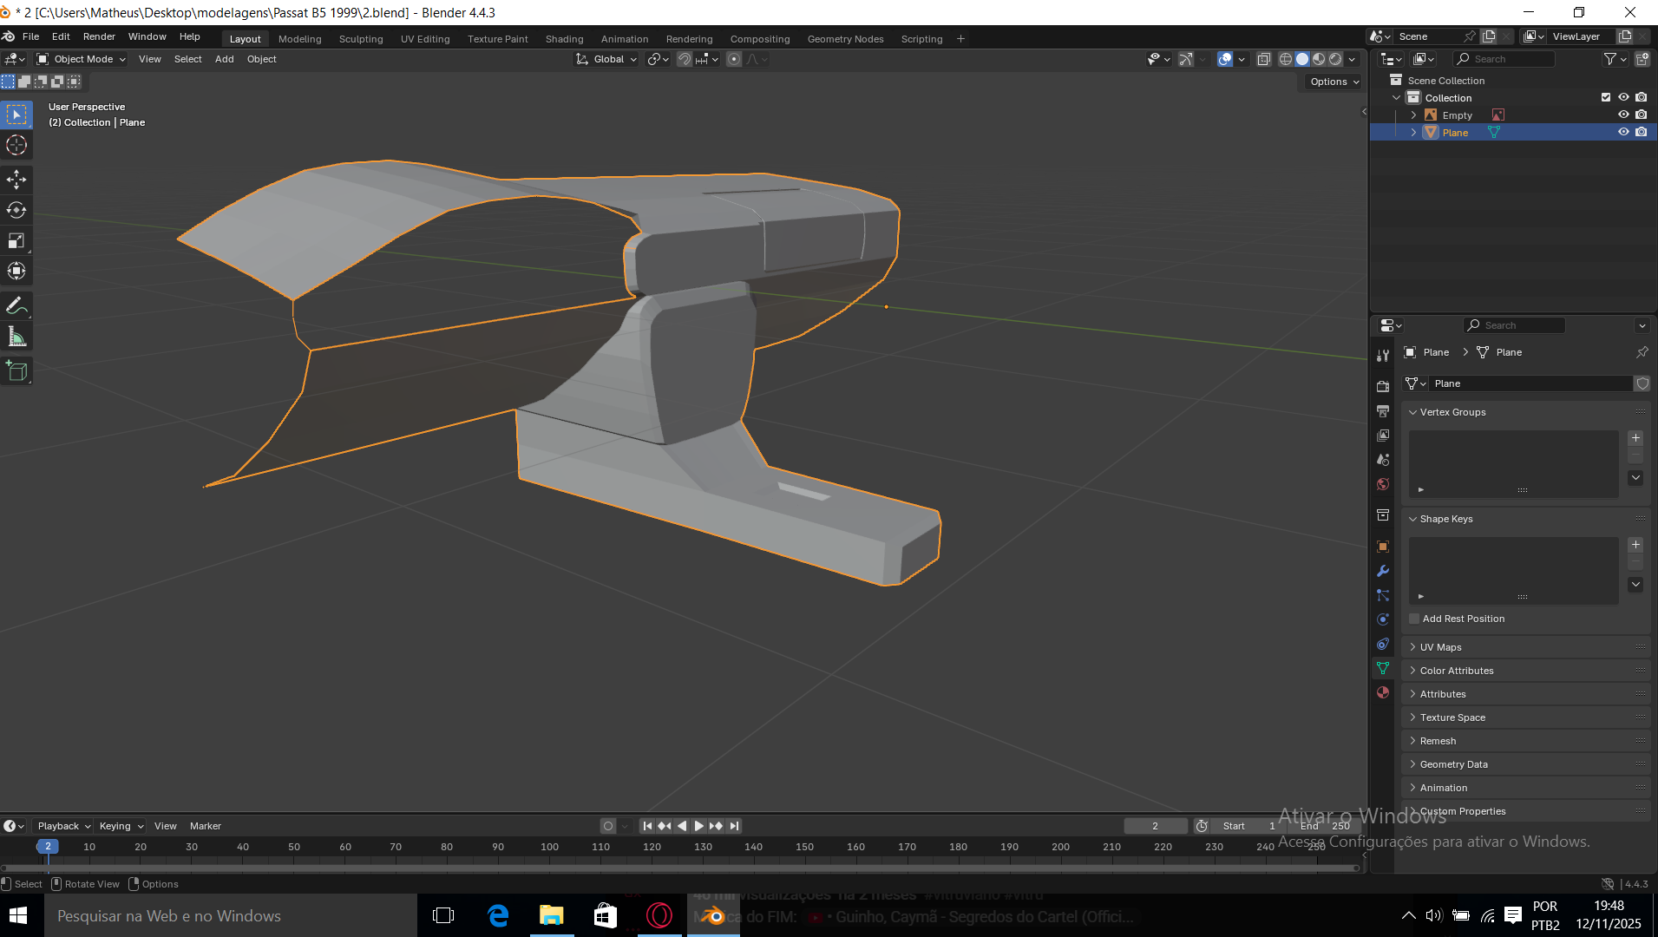Choose the Measure tool
This screenshot has width=1658, height=937.
(x=16, y=337)
